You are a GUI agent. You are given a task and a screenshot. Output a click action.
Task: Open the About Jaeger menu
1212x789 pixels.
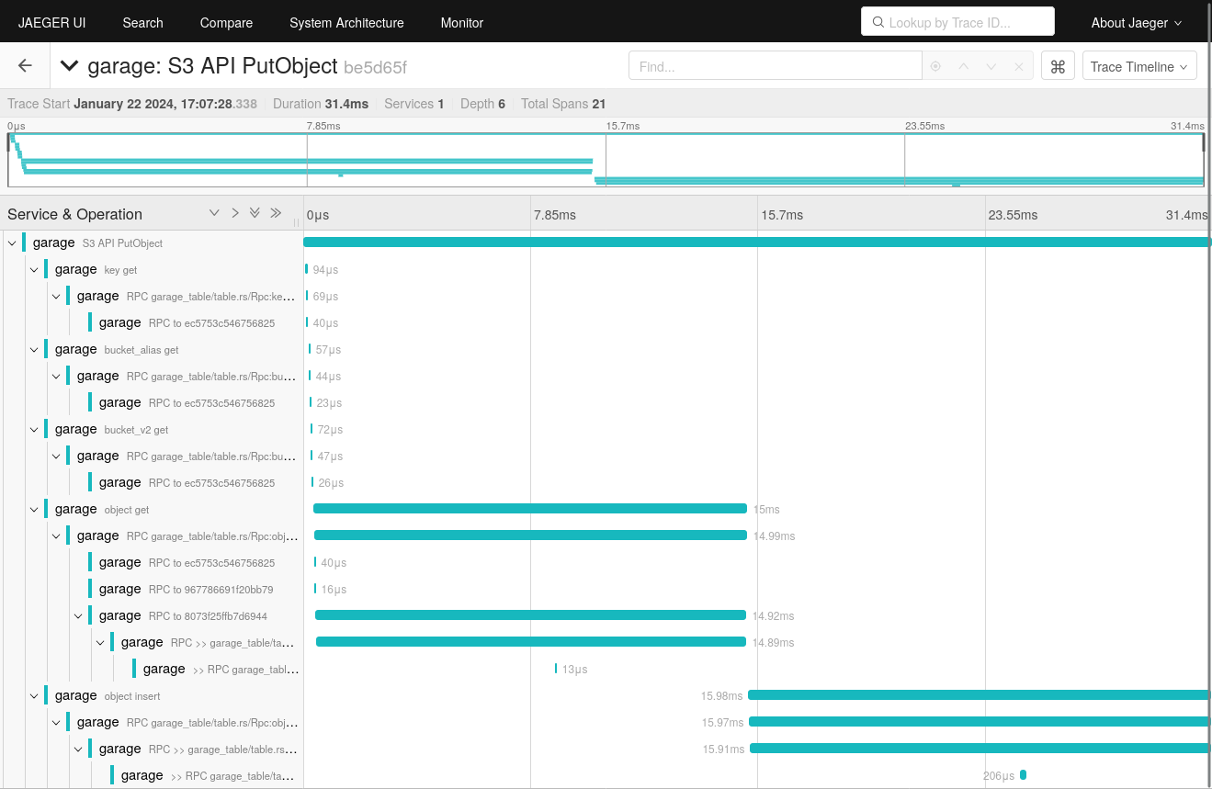(x=1136, y=22)
